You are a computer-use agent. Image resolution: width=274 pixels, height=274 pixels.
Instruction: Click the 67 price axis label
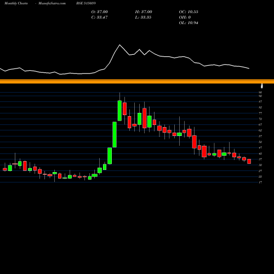click(x=260, y=125)
